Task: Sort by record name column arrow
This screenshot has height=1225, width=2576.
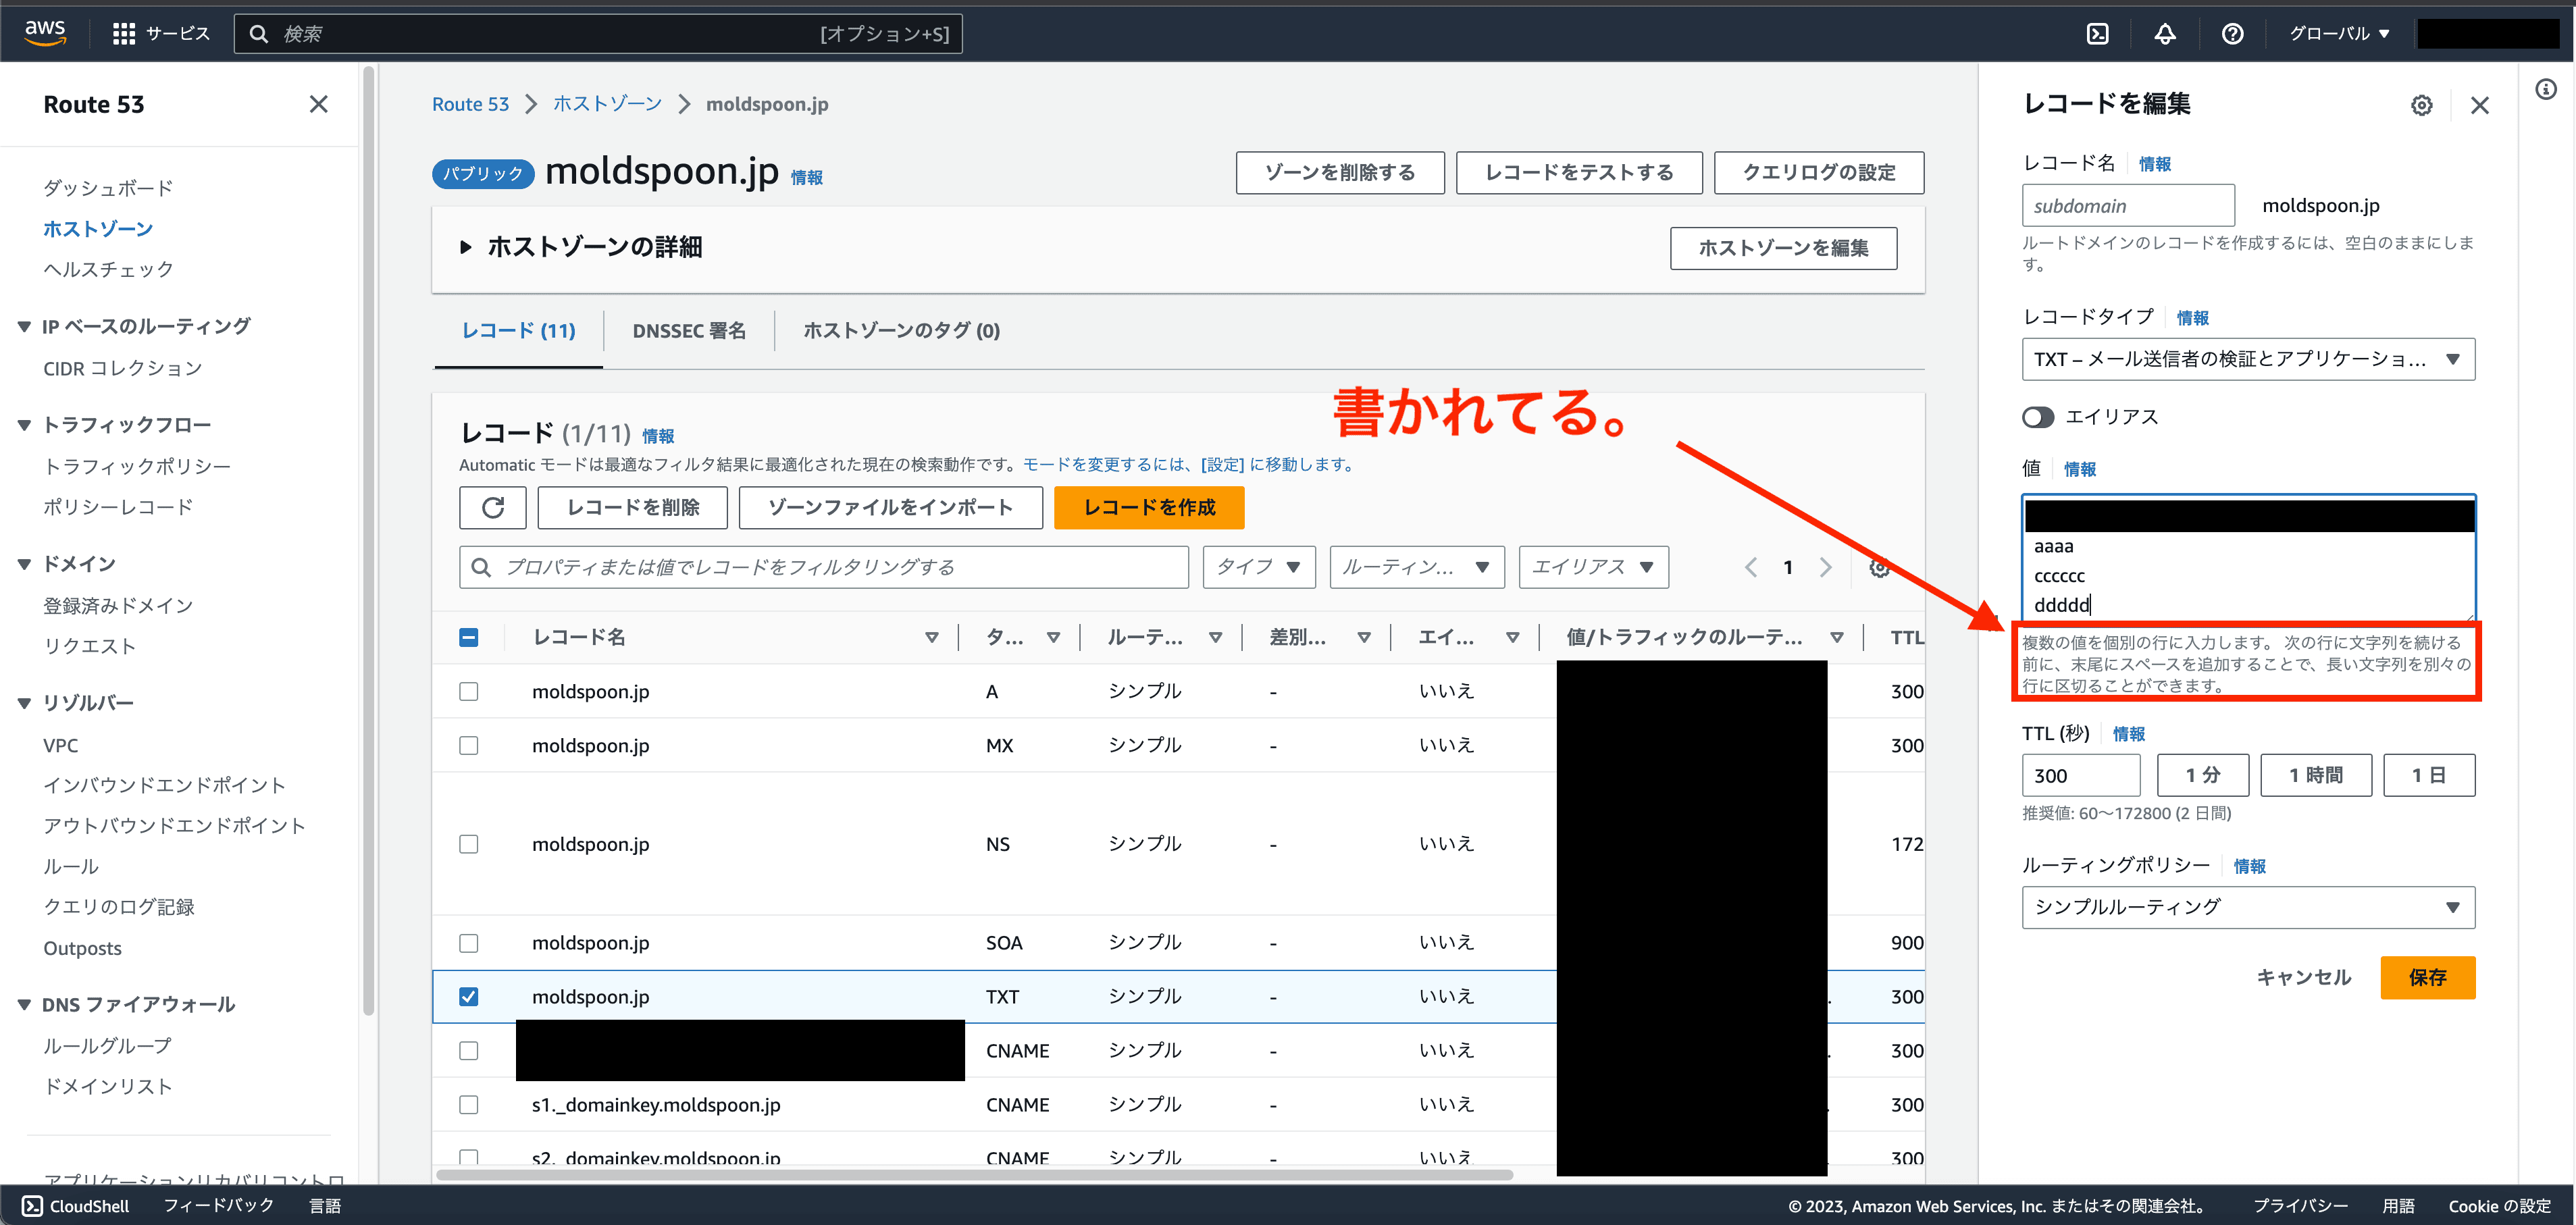Action: coord(931,637)
